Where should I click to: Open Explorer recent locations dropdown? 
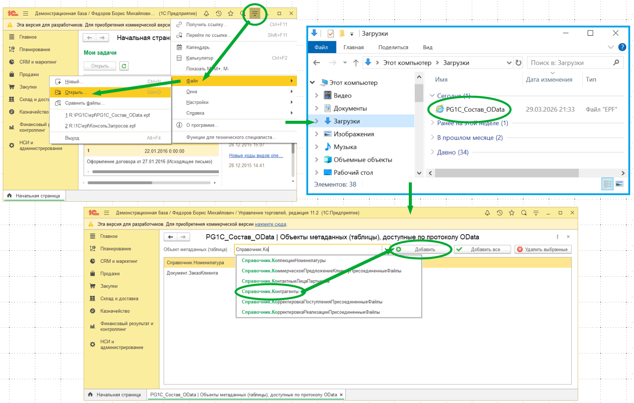pos(345,63)
